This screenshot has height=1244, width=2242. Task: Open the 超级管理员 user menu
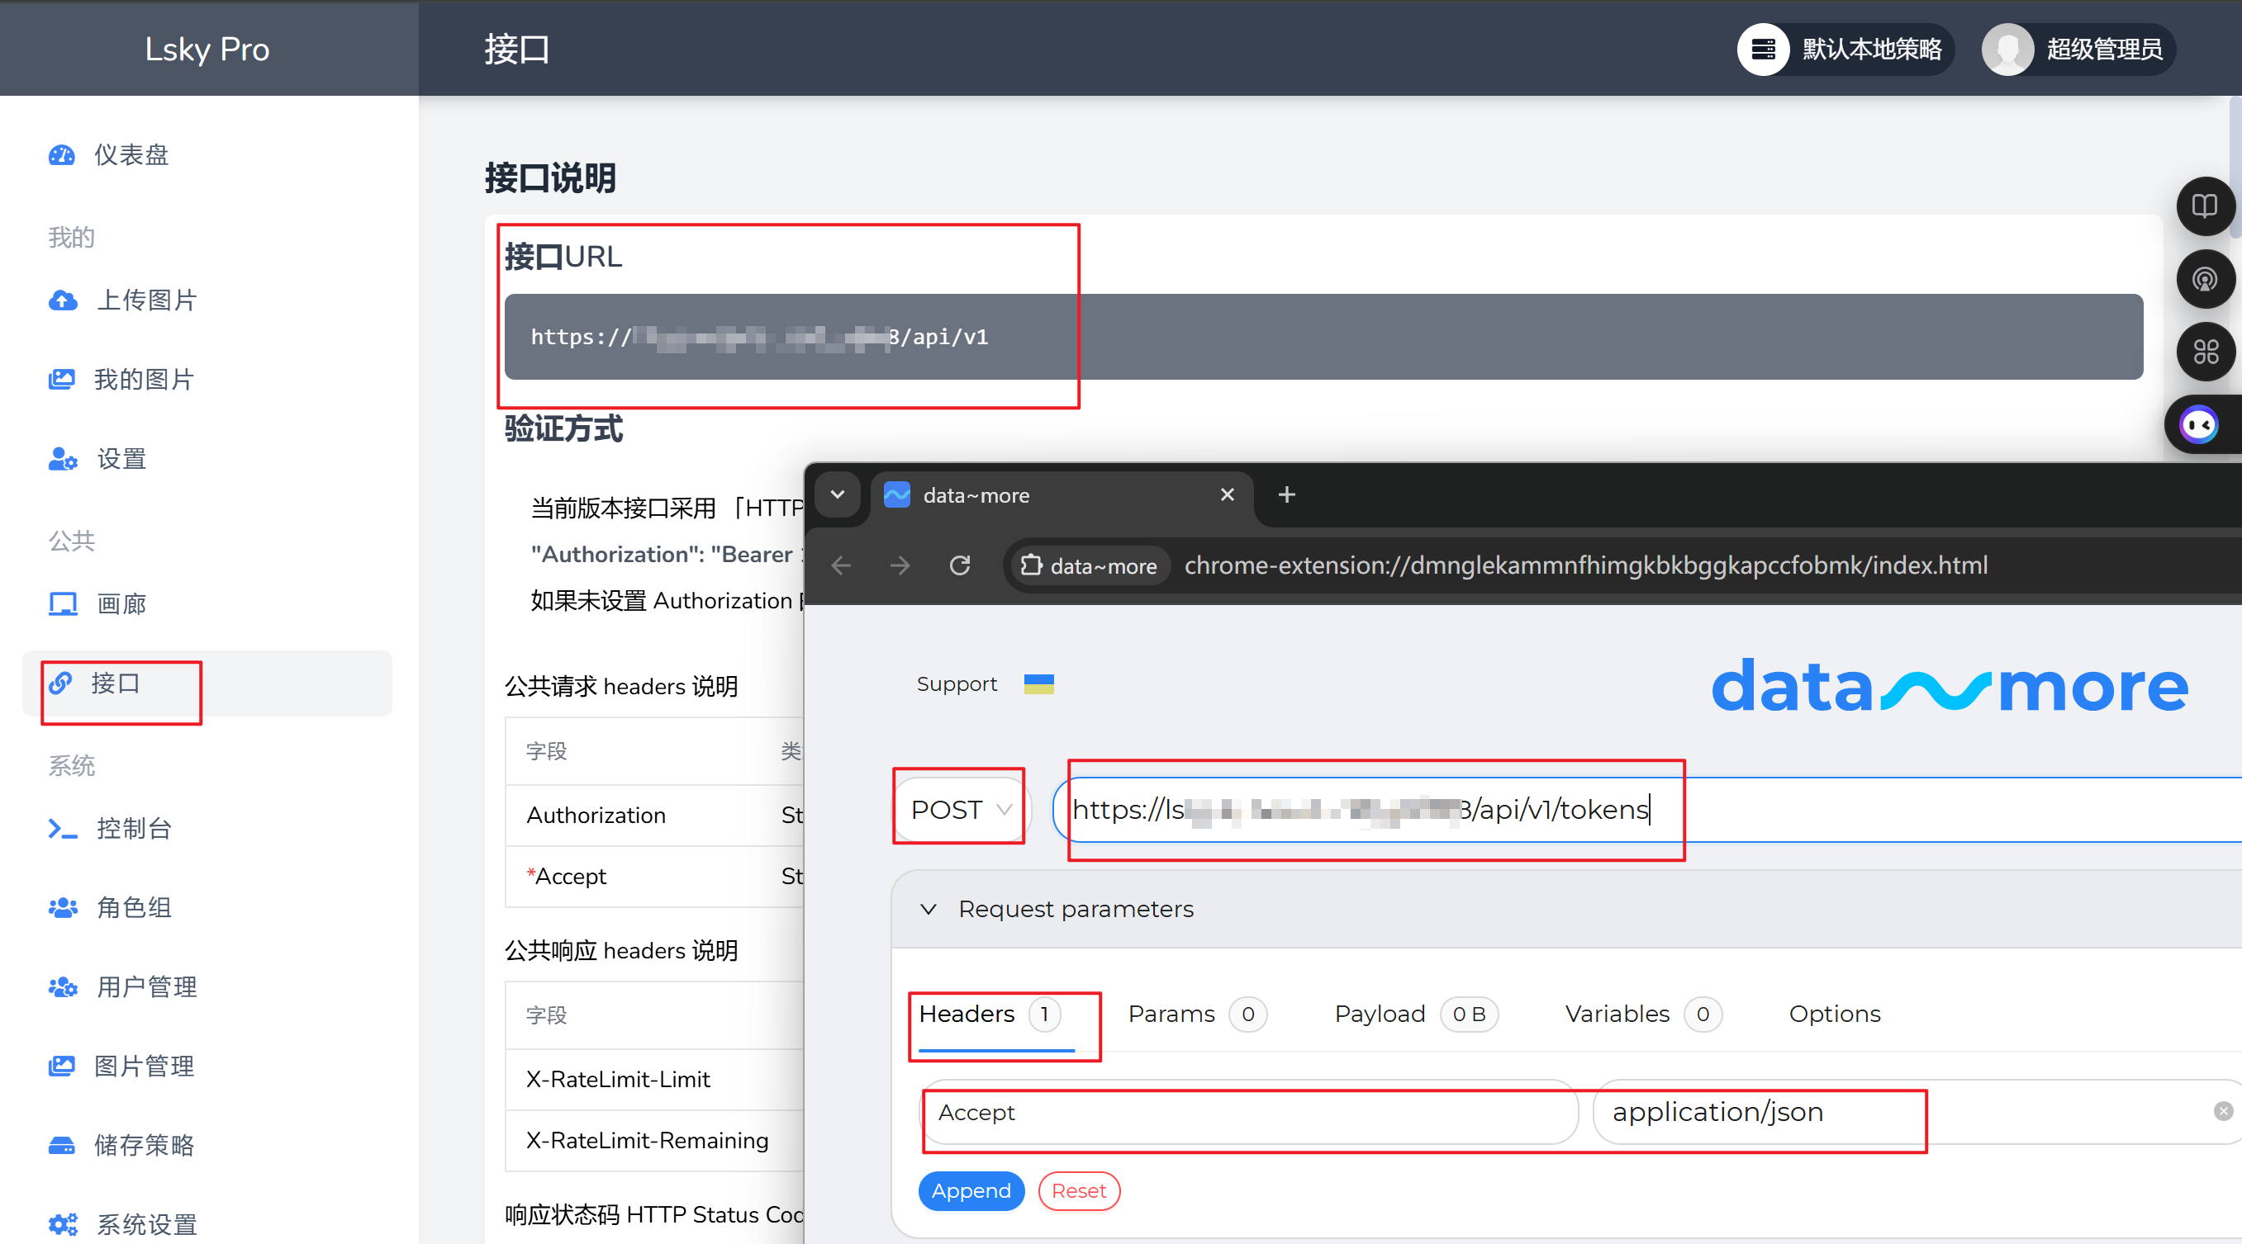point(2078,50)
